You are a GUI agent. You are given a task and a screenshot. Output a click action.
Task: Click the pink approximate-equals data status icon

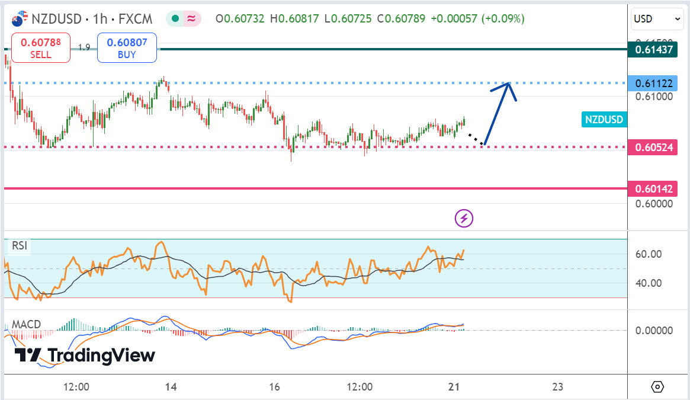[x=191, y=19]
